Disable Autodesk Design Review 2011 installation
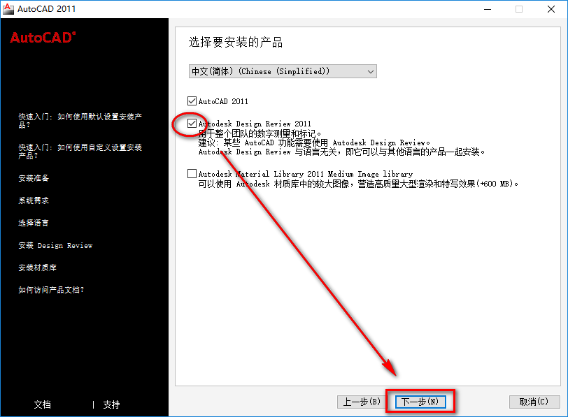This screenshot has width=568, height=417. (192, 124)
